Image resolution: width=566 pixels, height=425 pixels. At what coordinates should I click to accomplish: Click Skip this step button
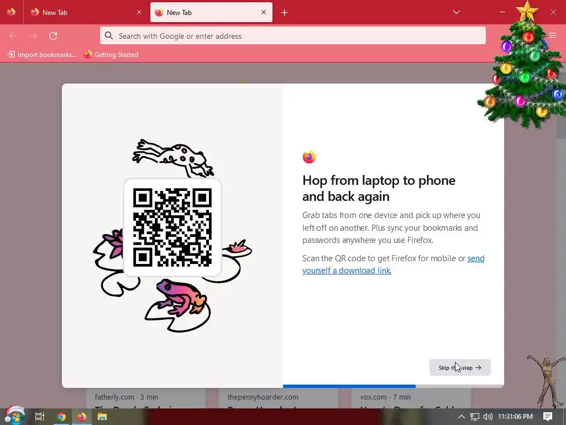[x=460, y=367]
